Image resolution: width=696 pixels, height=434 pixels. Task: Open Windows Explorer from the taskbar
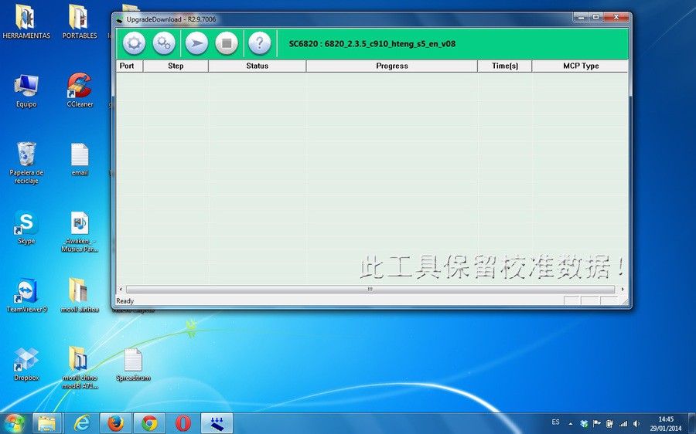coord(46,423)
